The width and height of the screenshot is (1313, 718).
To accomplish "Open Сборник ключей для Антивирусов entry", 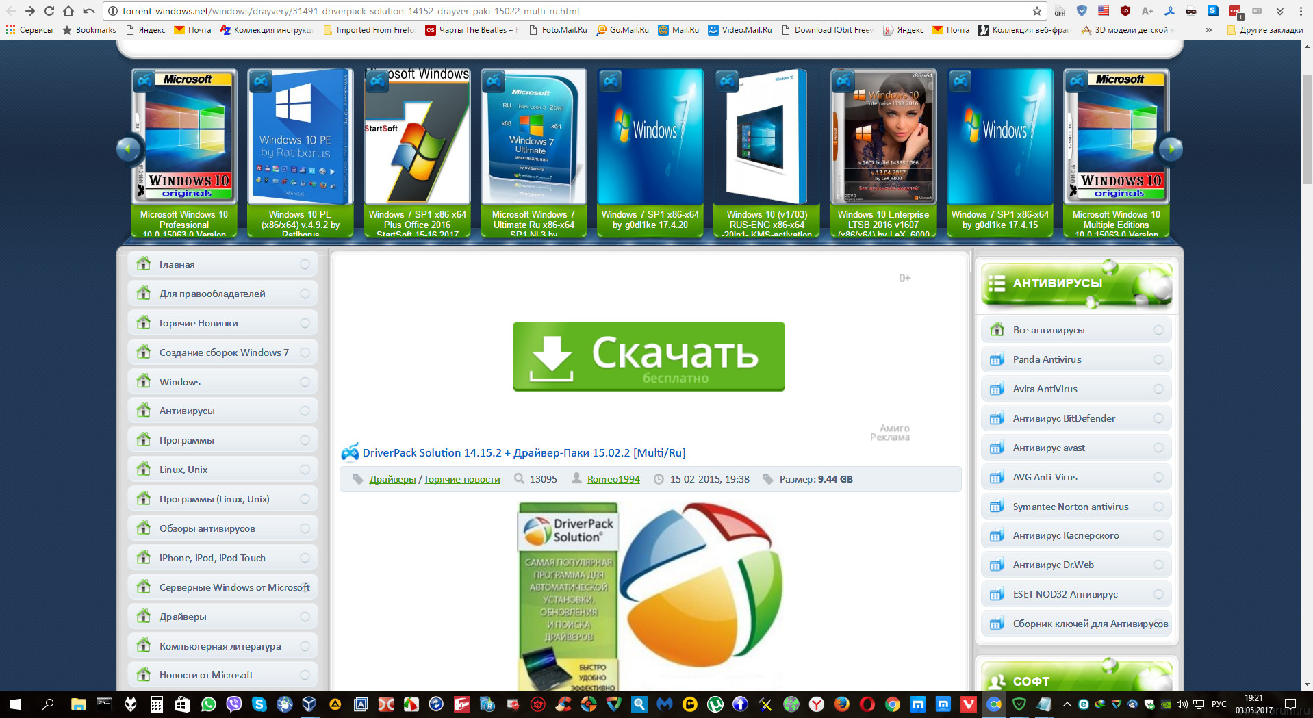I will pos(1076,624).
